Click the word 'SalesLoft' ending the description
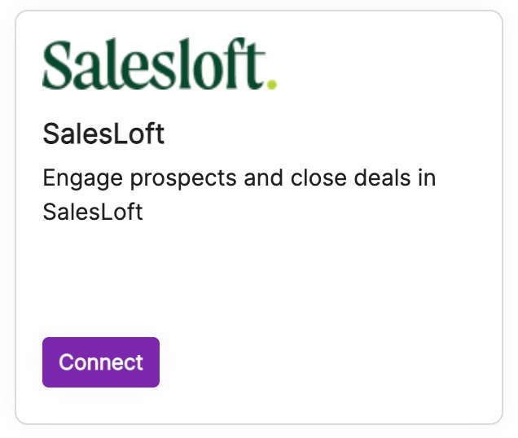The image size is (518, 438). [92, 212]
